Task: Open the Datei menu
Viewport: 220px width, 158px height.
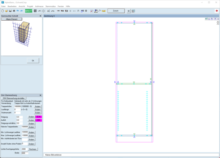Action: pyautogui.click(x=4, y=6)
